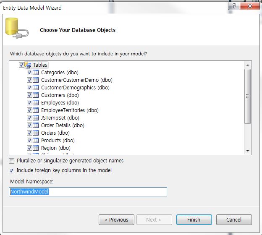262x235 pixels.
Task: Uncheck the CustomerDemographics (dbo) checkbox
Action: pyautogui.click(x=29, y=88)
